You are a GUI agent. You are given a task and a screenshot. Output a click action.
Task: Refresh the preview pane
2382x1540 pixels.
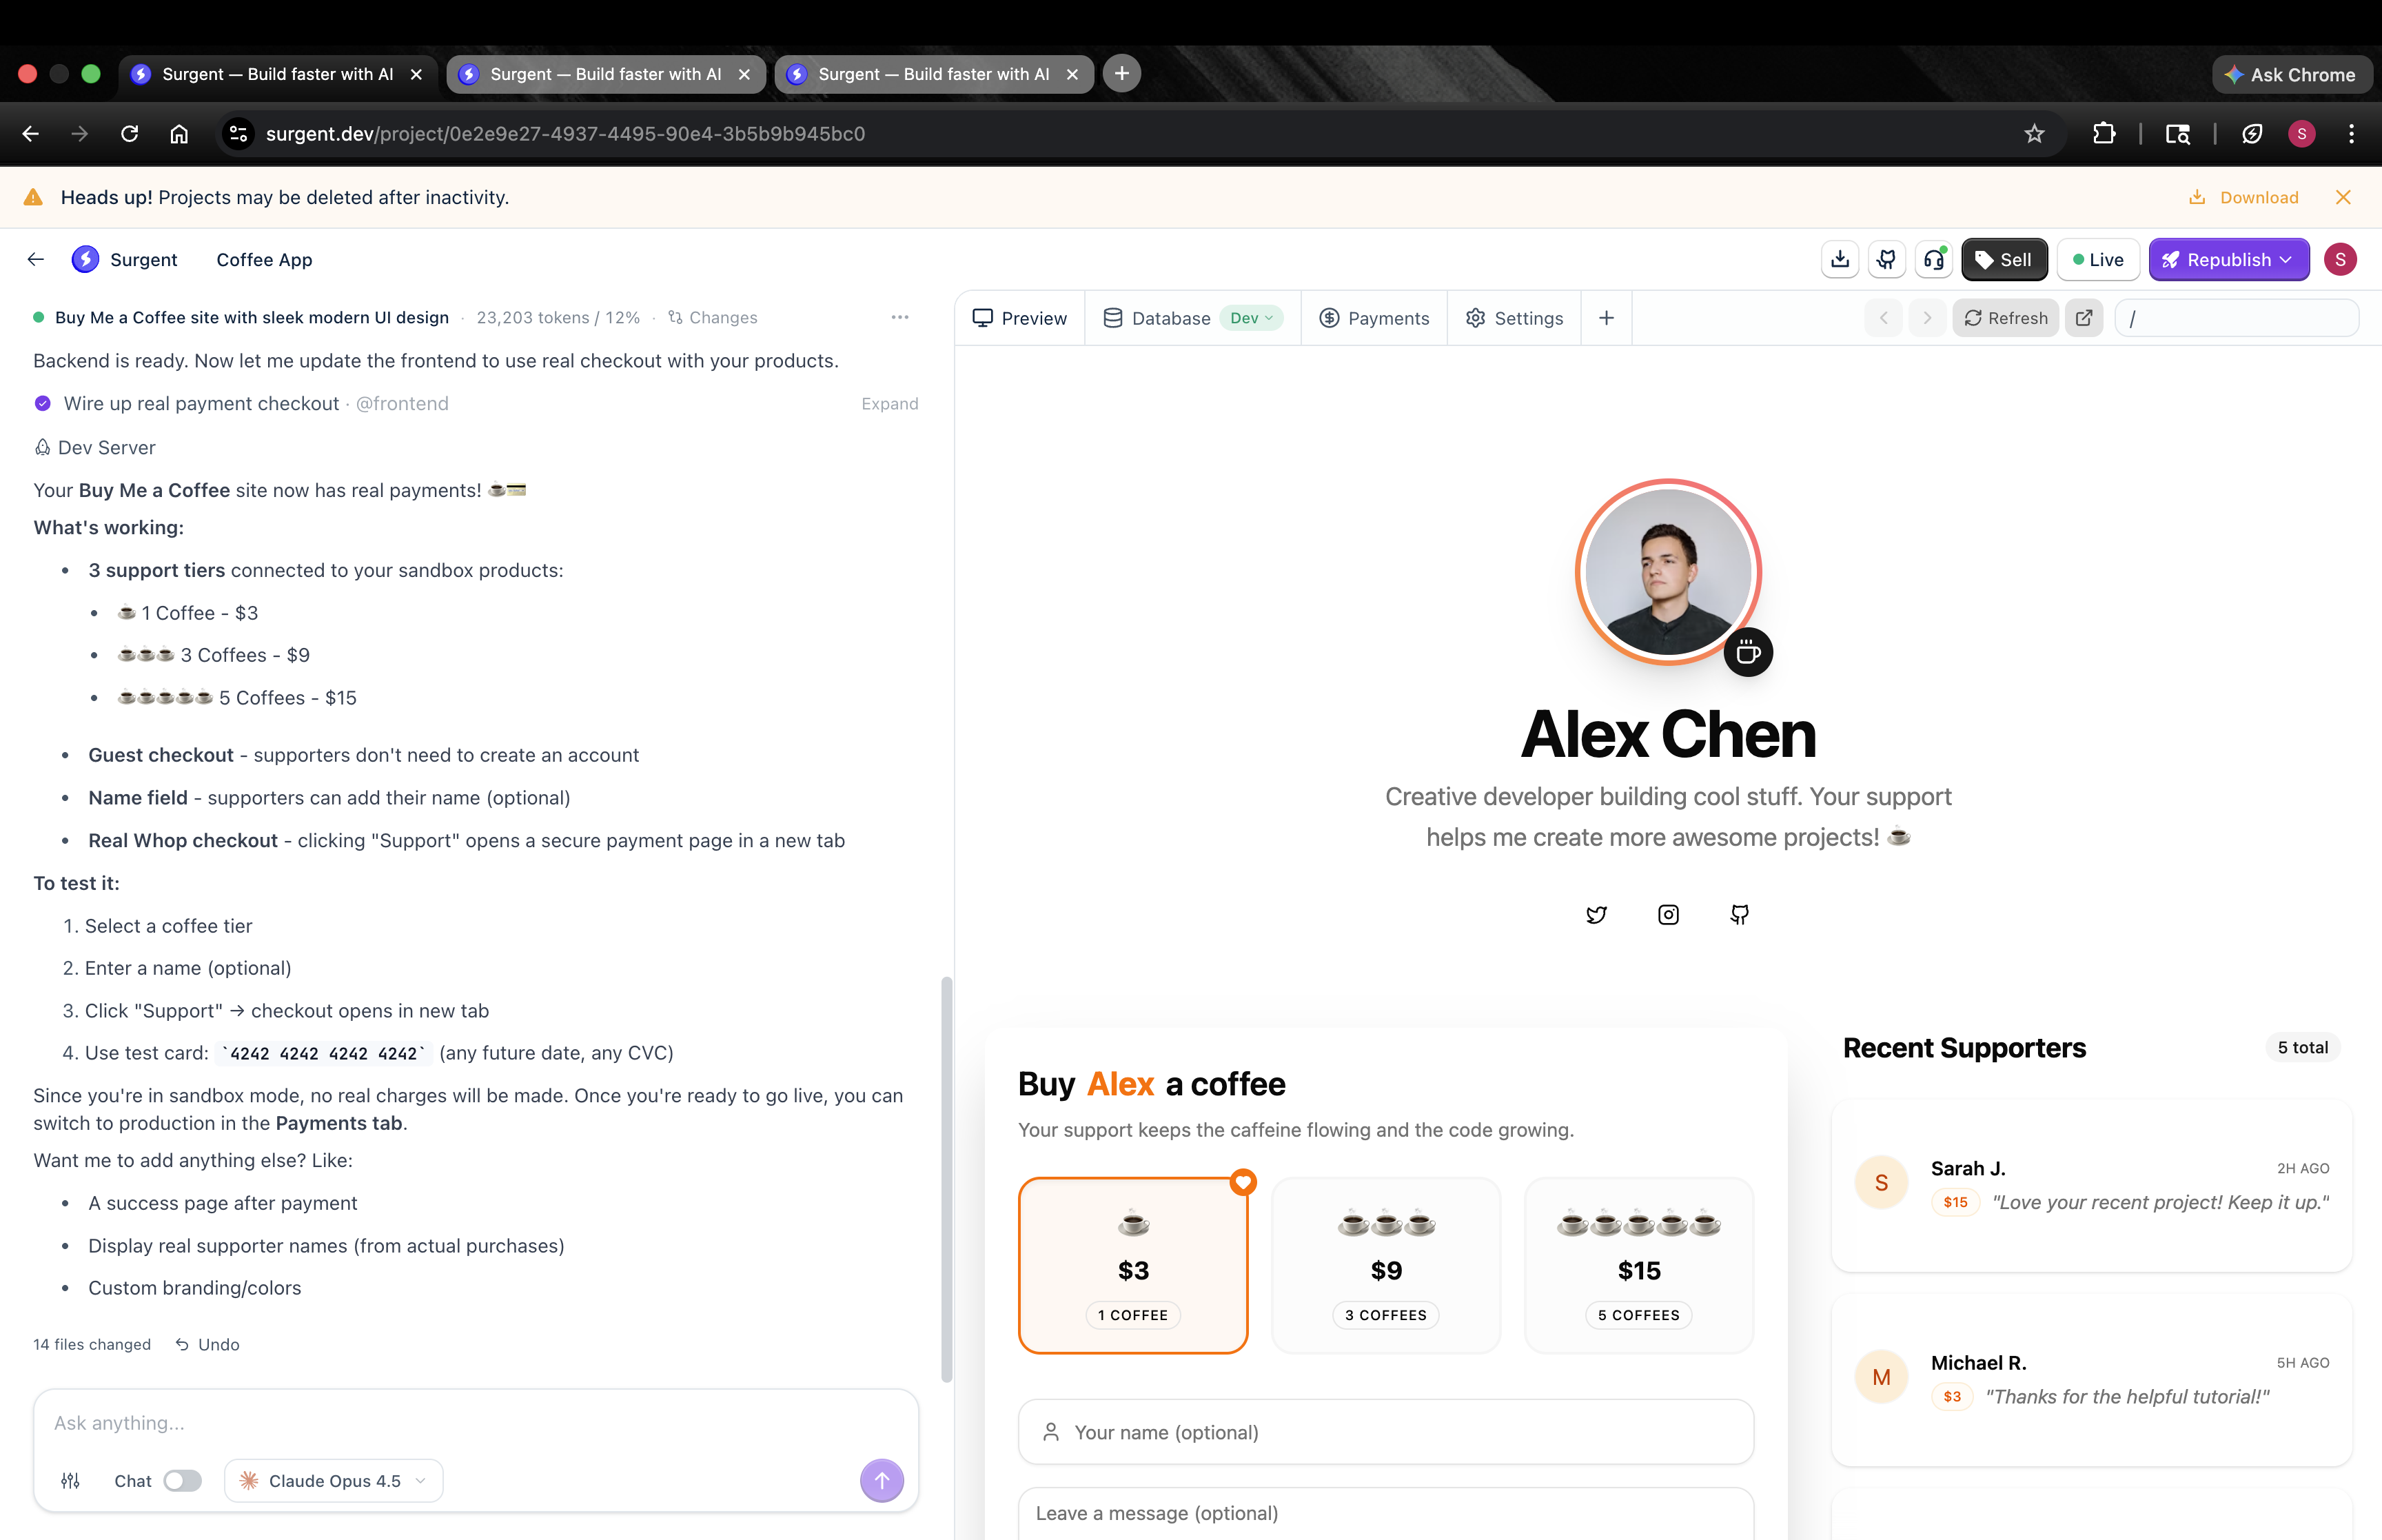tap(2005, 318)
